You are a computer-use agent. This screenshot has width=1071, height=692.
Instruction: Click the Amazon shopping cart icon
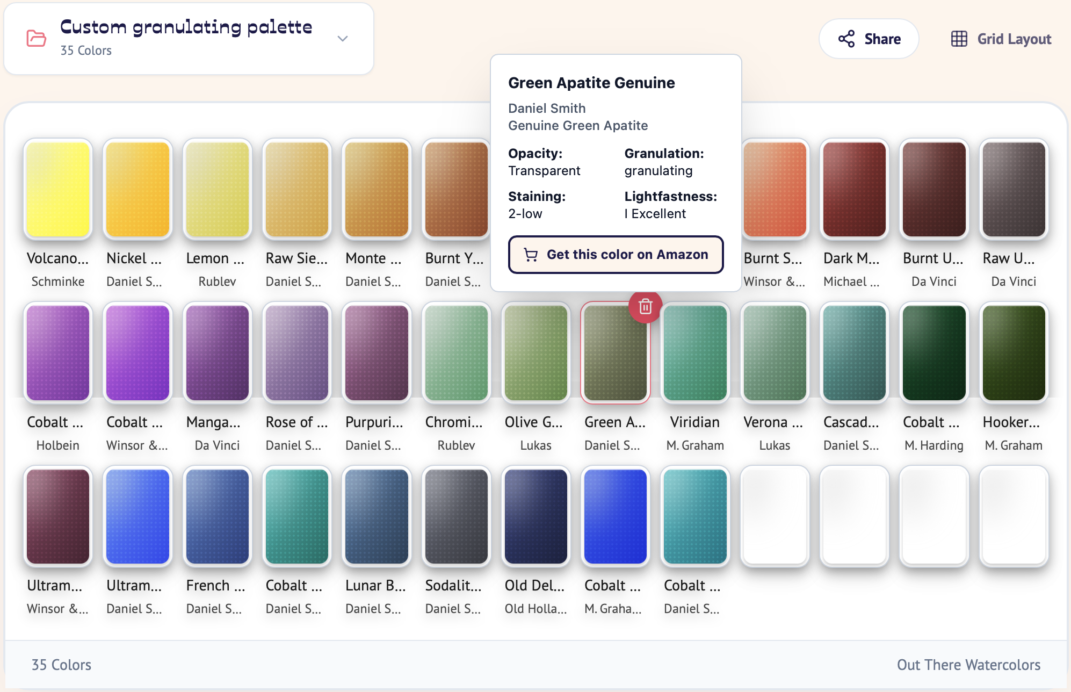point(531,255)
